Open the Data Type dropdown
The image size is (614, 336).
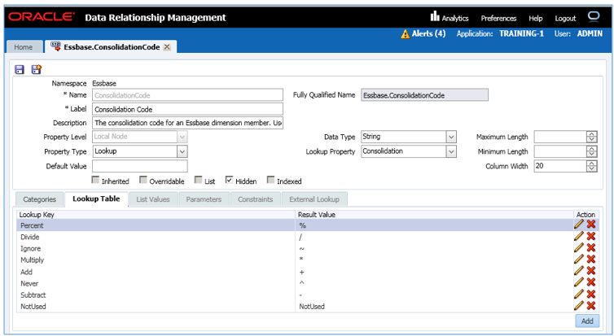coord(451,137)
